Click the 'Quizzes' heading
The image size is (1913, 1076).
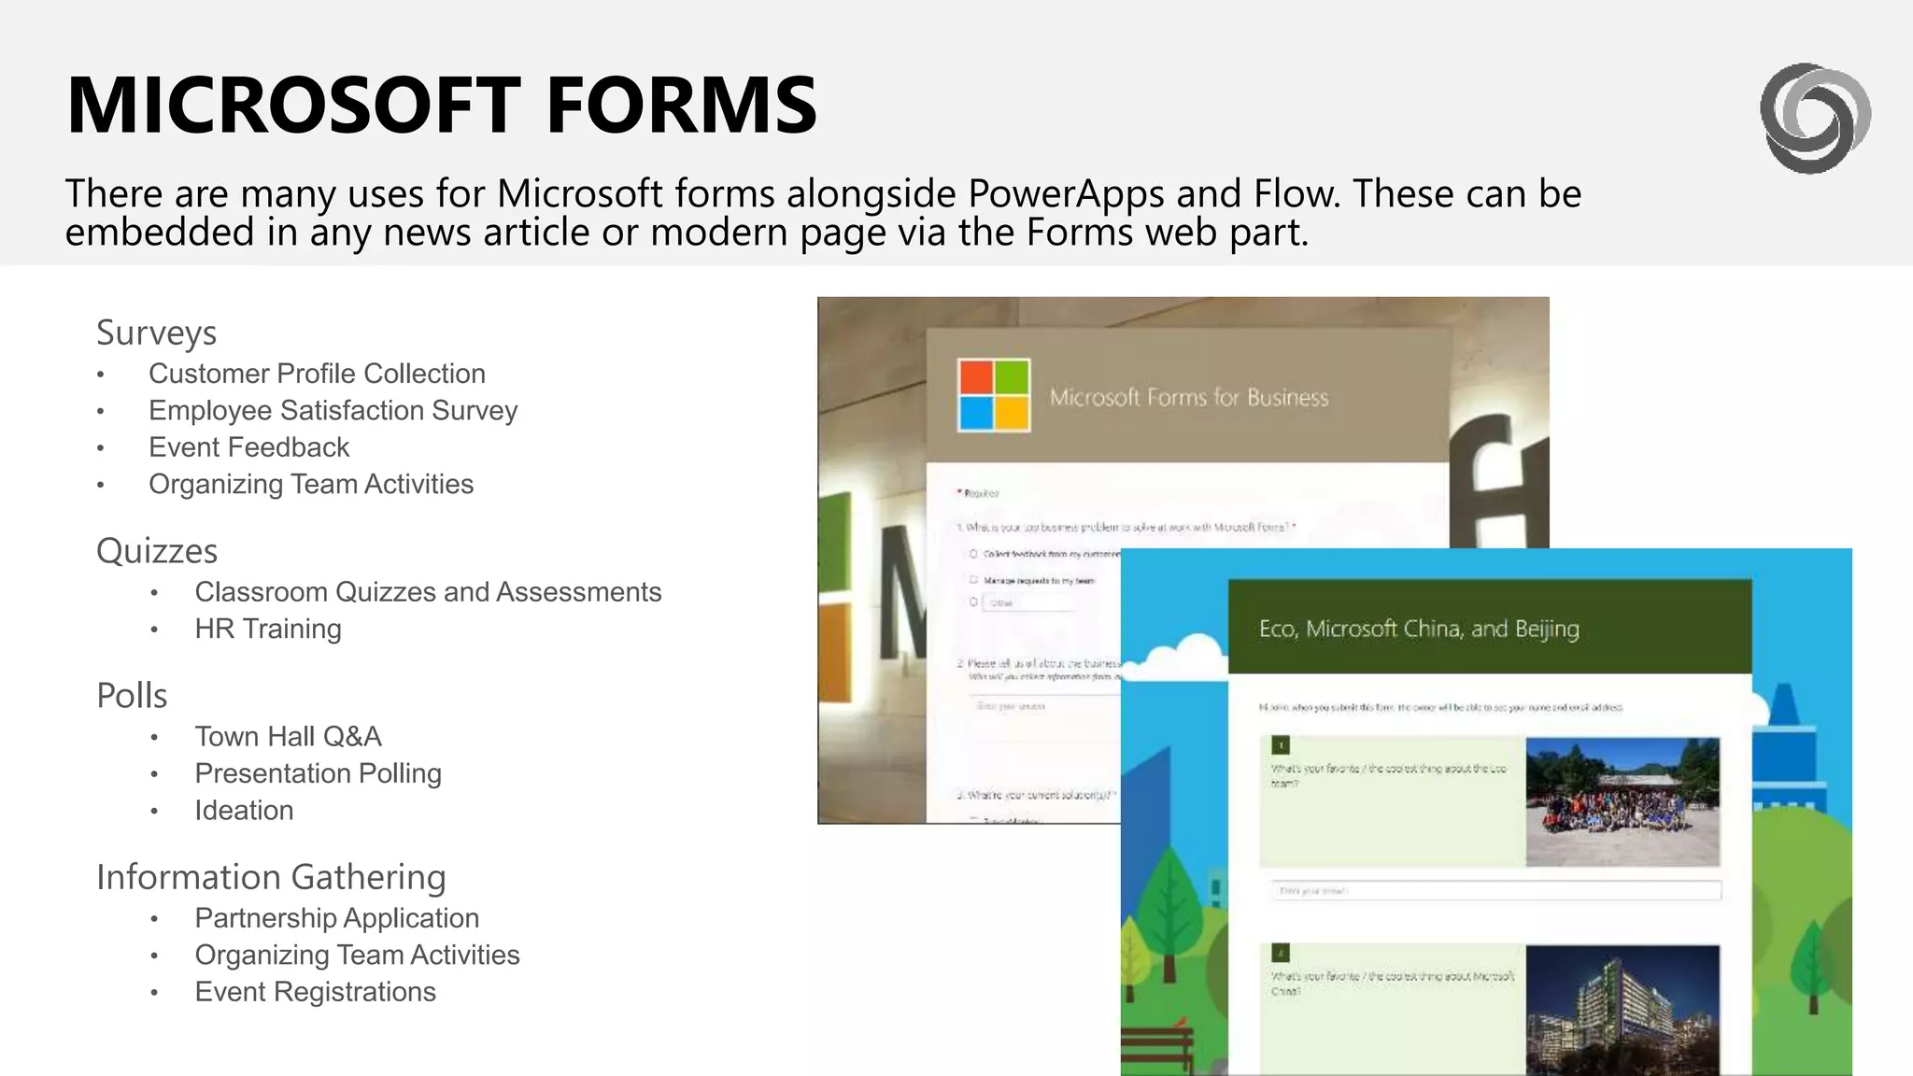tap(157, 551)
